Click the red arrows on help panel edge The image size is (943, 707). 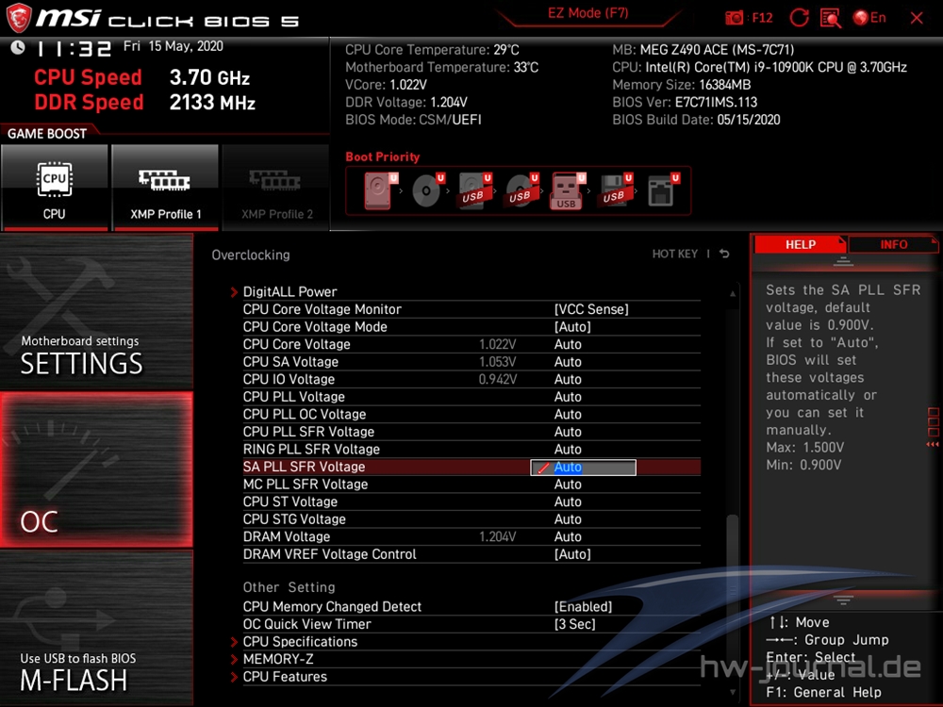[933, 444]
